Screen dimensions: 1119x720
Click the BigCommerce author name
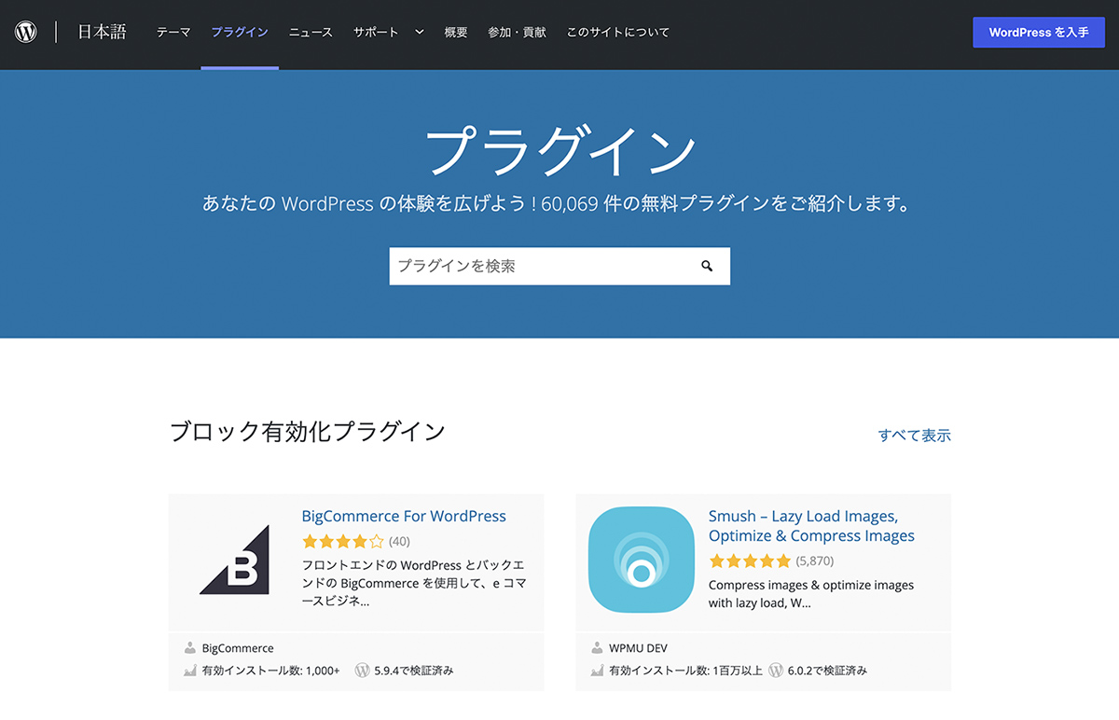pyautogui.click(x=238, y=648)
